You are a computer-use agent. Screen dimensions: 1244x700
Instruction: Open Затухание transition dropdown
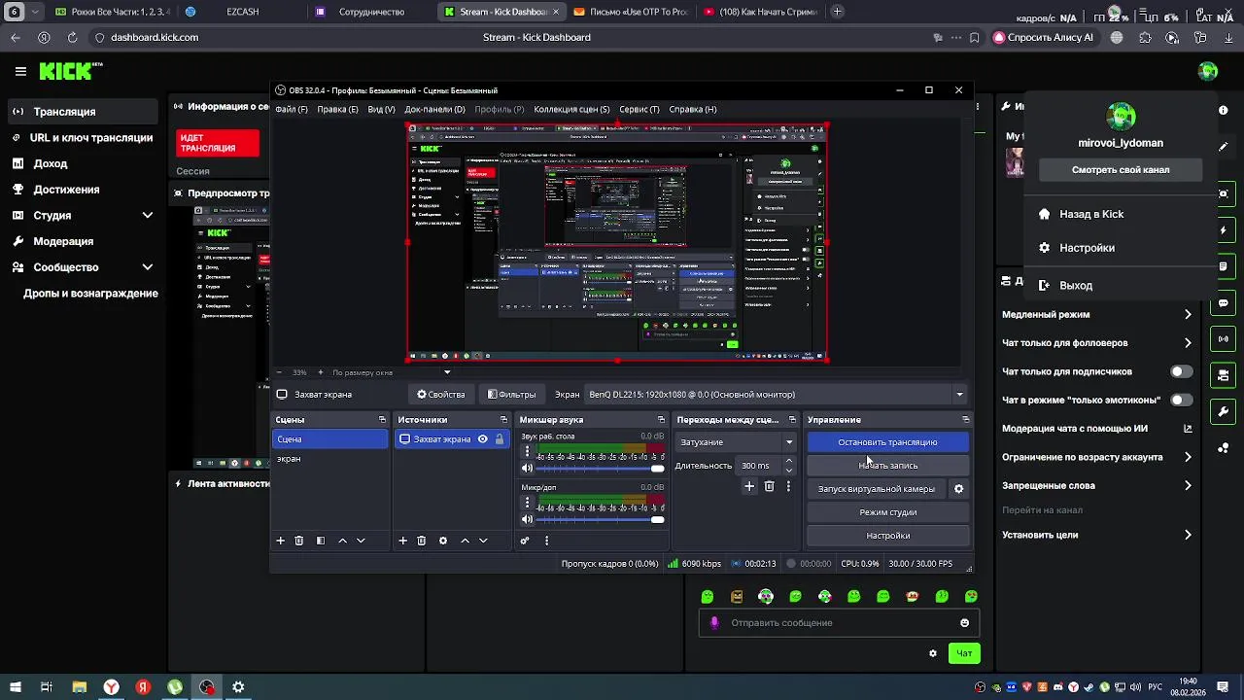[735, 442]
